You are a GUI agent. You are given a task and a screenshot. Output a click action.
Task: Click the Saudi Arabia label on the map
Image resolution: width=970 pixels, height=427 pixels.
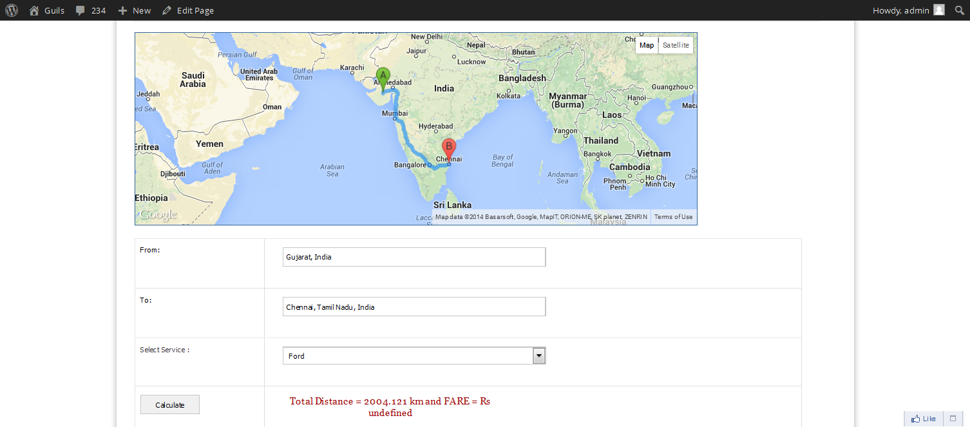193,80
